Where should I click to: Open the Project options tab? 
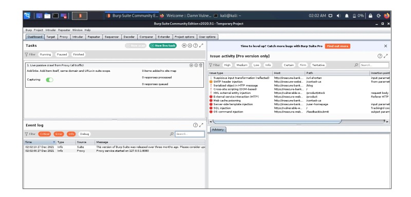tap(184, 37)
